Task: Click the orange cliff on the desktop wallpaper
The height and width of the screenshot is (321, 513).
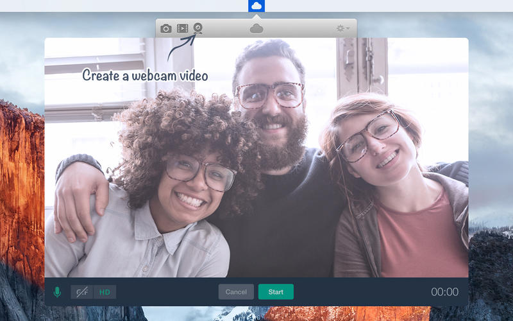Action: pos(19,180)
